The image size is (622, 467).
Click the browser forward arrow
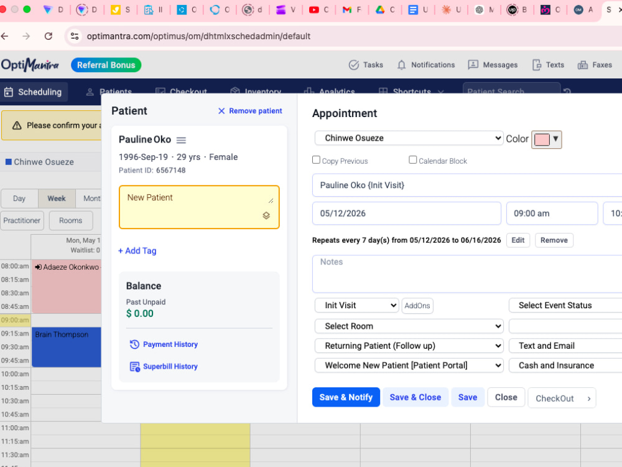26,36
